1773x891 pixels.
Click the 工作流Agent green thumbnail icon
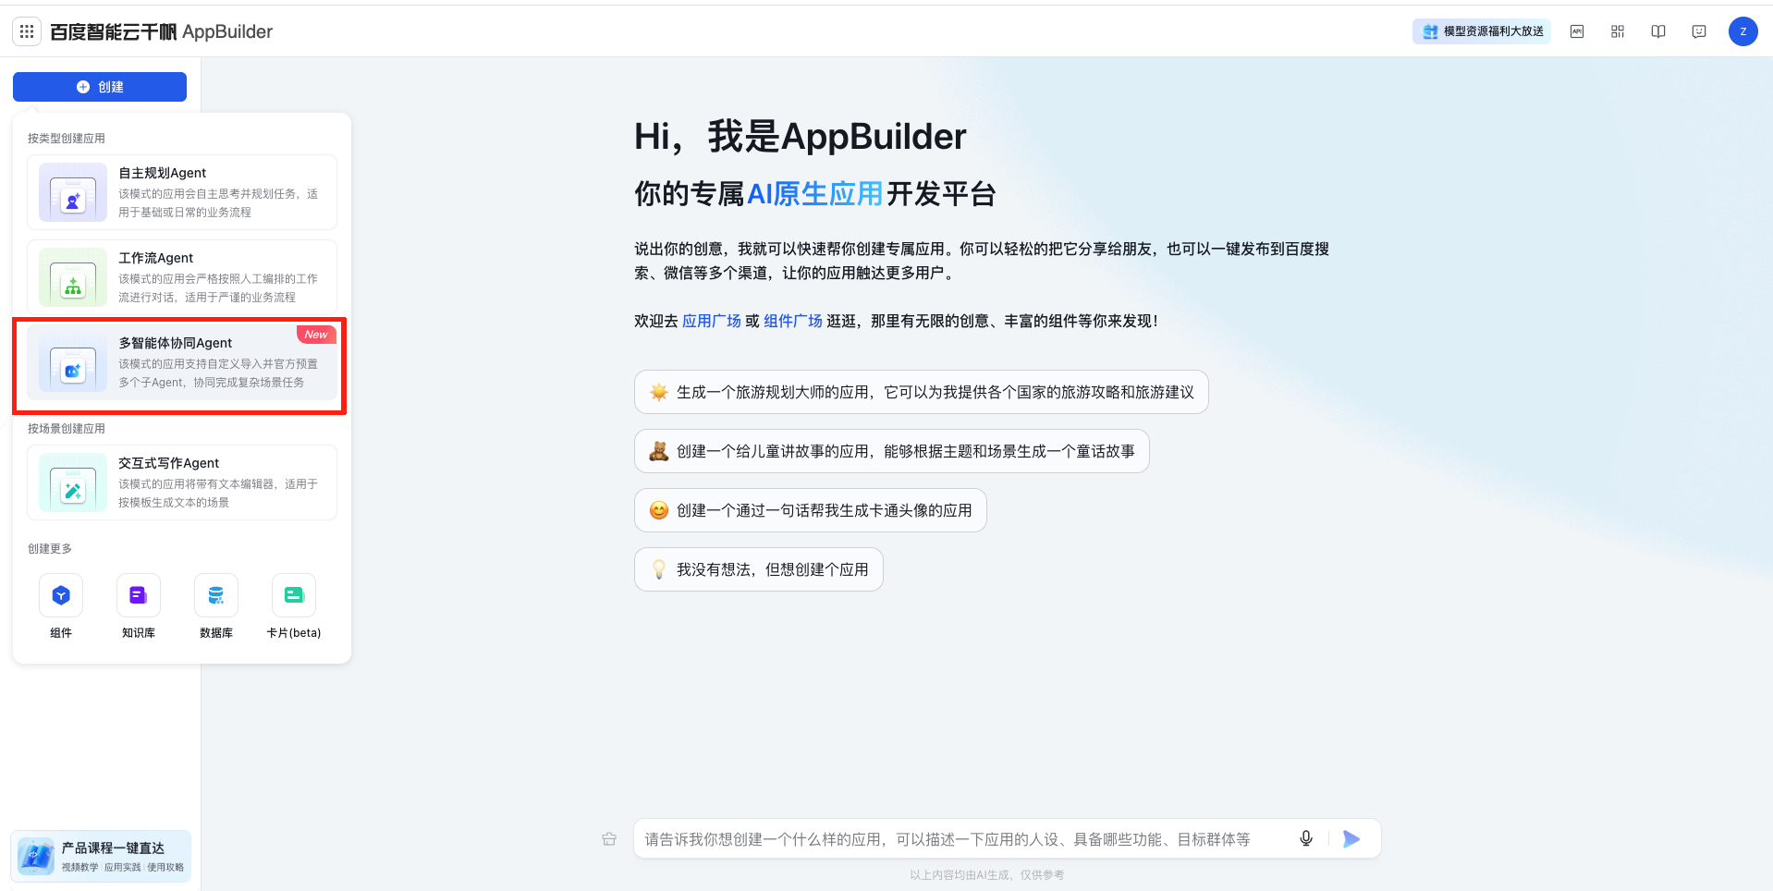73,277
